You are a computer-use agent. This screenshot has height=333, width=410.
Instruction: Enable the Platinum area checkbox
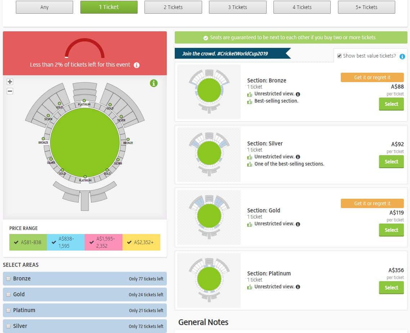tap(8, 310)
